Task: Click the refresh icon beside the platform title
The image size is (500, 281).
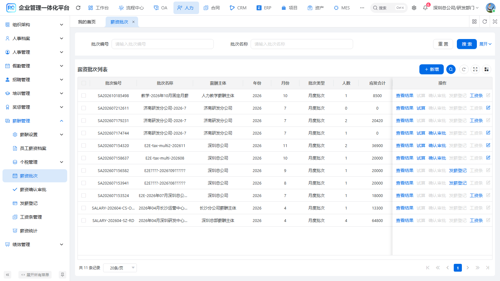Action: click(78, 8)
